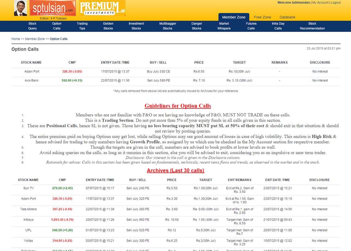Click 'Buy July 330 CE' cell
Viewport: 351px width, 251px height.
click(x=158, y=72)
